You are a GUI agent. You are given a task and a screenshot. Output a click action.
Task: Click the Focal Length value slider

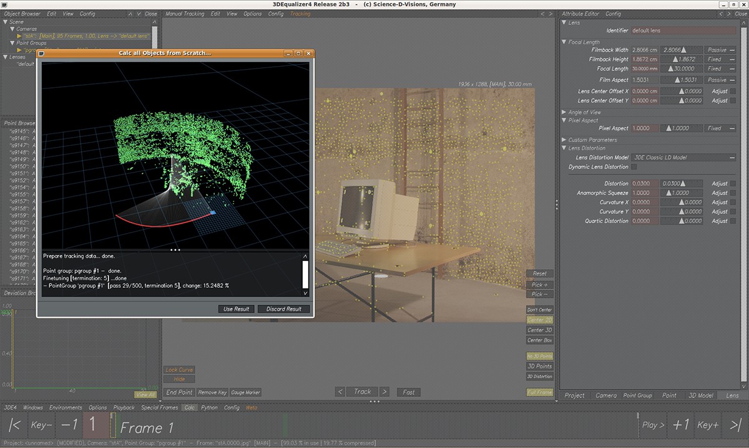tap(682, 69)
